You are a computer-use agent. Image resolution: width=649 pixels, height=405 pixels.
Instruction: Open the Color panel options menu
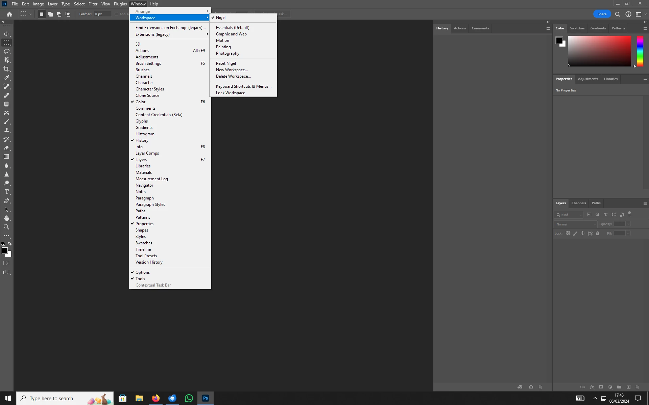[x=645, y=28]
